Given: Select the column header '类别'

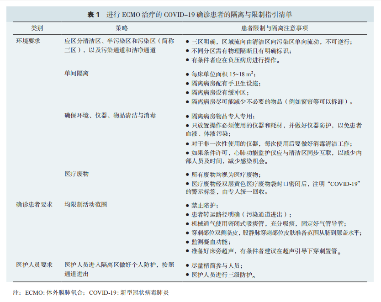Looking at the screenshot, I should click(x=37, y=28).
